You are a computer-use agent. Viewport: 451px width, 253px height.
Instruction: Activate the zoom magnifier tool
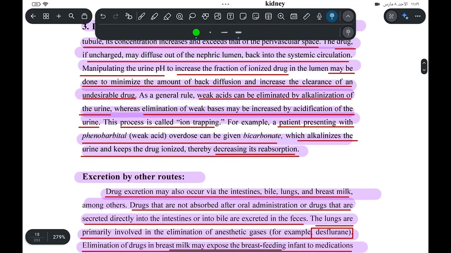tap(281, 16)
